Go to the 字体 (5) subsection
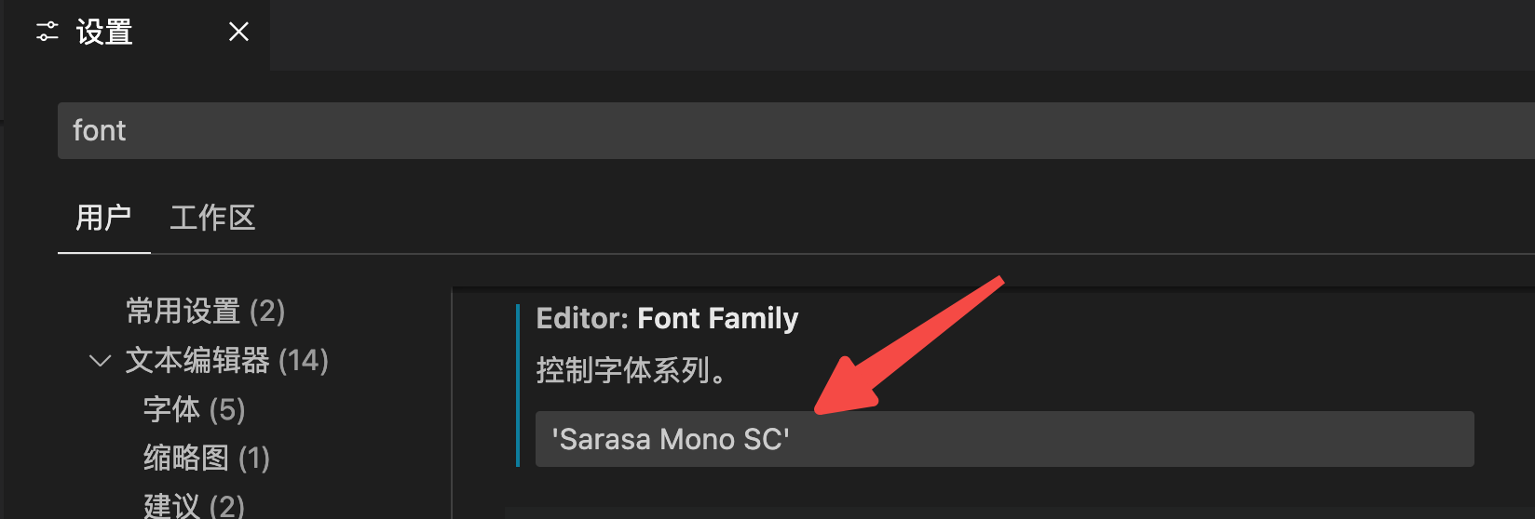1535x519 pixels. [x=194, y=409]
